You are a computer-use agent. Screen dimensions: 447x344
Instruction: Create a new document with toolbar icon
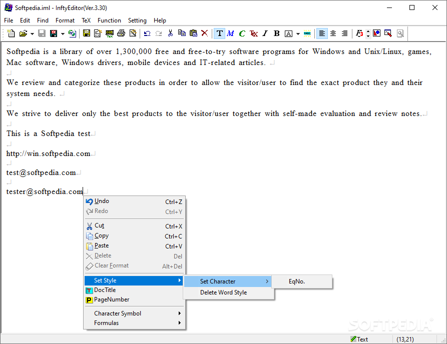pyautogui.click(x=11, y=33)
